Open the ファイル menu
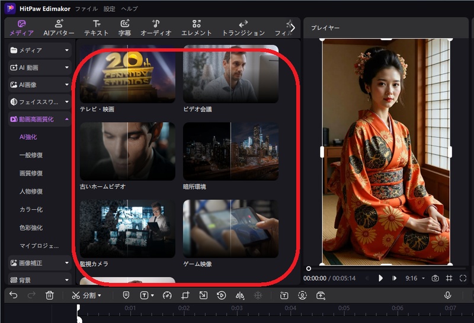 (x=87, y=9)
